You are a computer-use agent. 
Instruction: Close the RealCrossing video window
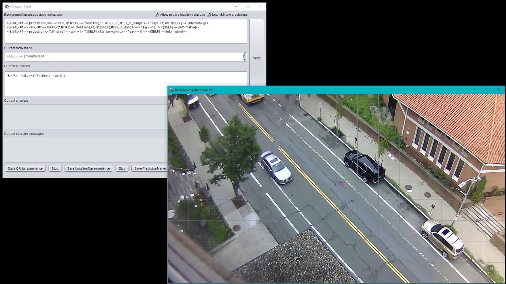tap(499, 90)
